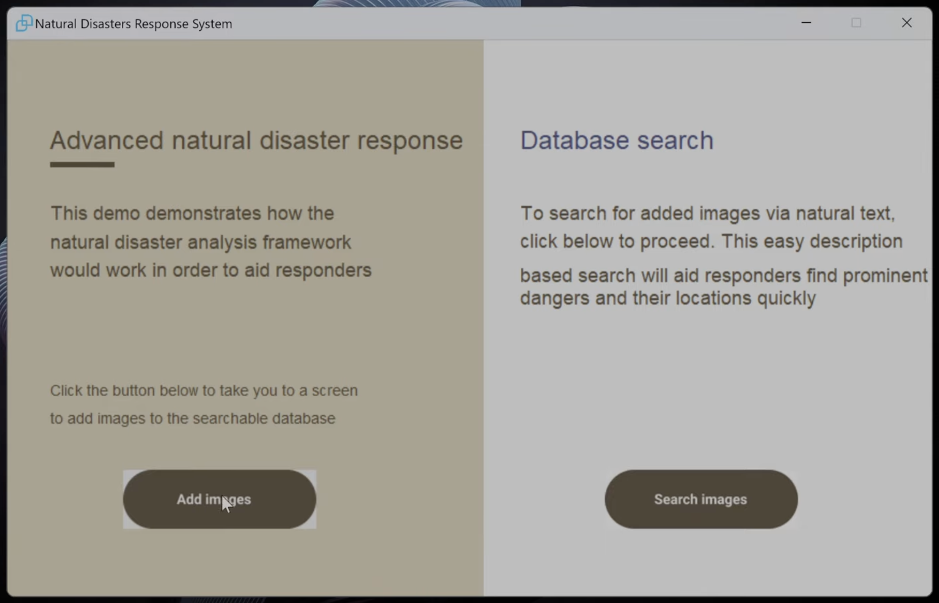This screenshot has height=603, width=939.
Task: Click 'based search will aid responders' line
Action: pyautogui.click(x=723, y=275)
